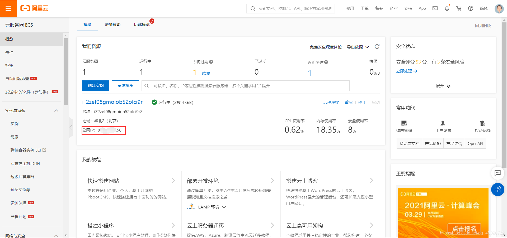Click the Aliyun logo

click(x=34, y=8)
